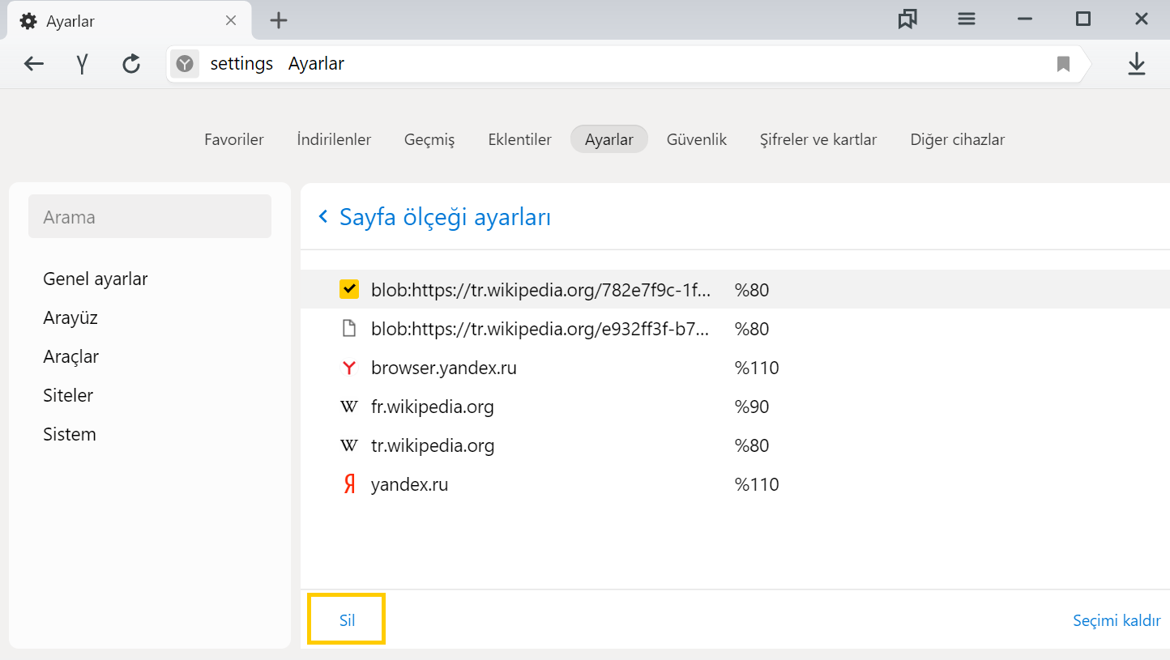Reload the page with refresh icon
The height and width of the screenshot is (660, 1170).
pos(131,64)
